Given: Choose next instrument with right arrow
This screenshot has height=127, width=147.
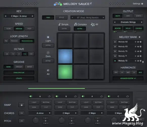Looking at the screenshot, I should tap(142, 22).
